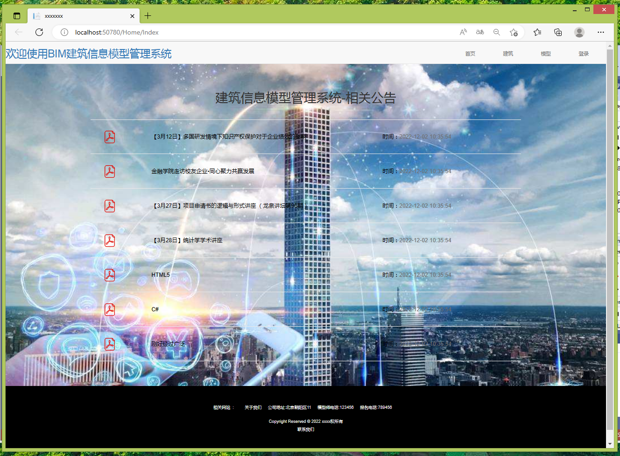Open PDF icon in the HTML5 row

click(110, 275)
